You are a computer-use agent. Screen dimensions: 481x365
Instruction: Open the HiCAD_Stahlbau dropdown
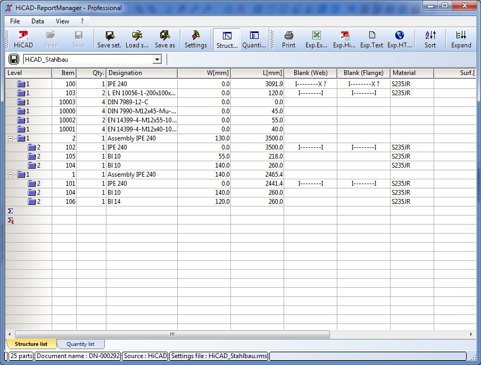(156, 60)
